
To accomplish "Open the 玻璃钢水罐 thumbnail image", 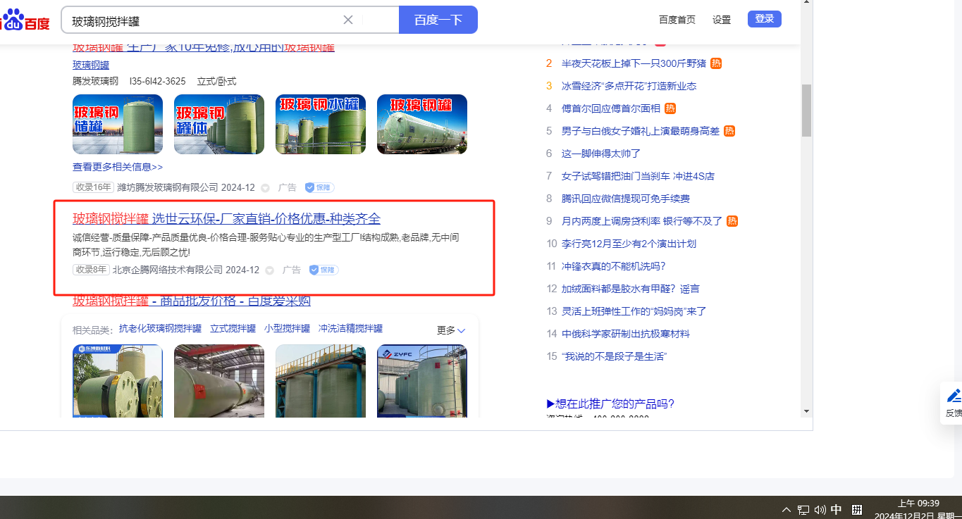I will tap(321, 124).
